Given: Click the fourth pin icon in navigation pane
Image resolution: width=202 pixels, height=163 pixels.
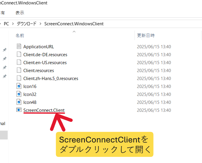Looking at the screenshot, I should [x=5, y=76].
